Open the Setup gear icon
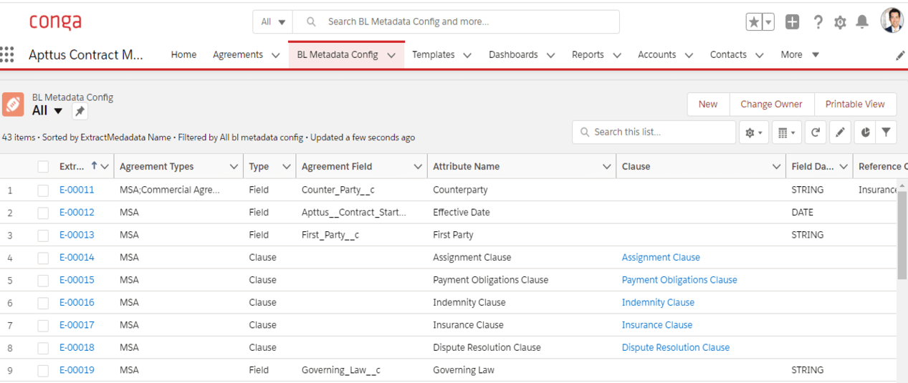 click(840, 22)
